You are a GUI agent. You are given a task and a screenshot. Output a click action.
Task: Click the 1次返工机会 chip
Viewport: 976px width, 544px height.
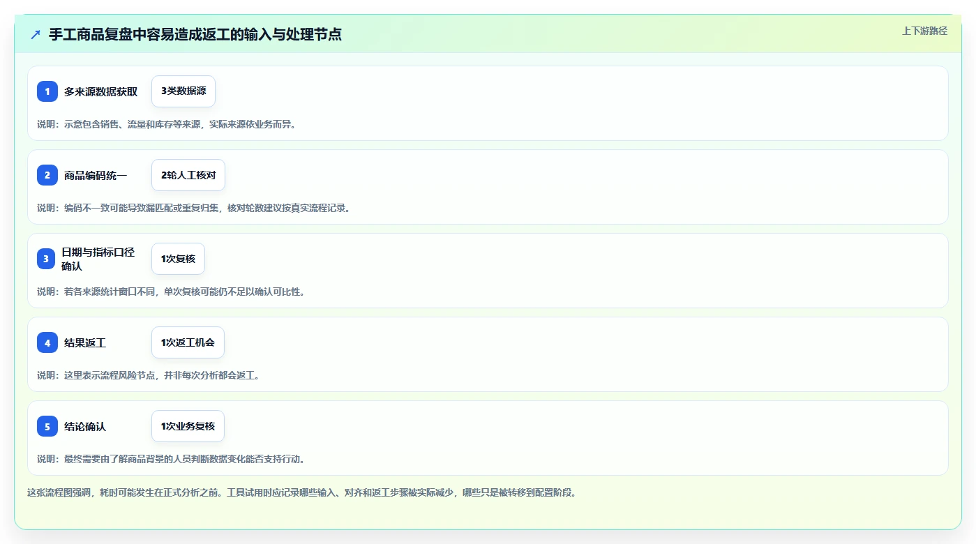pos(188,342)
